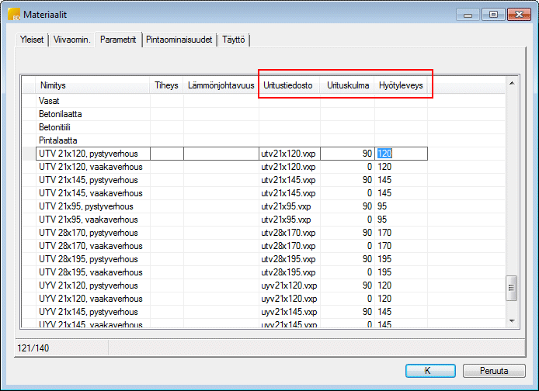Viewport: 539px width, 391px height.
Task: Sort by the Uritustiedosto column header
Action: 288,85
